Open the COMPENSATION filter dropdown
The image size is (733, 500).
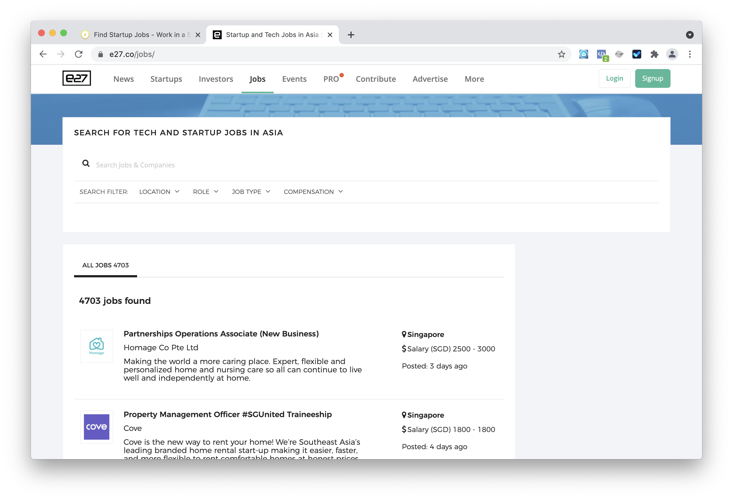[313, 192]
